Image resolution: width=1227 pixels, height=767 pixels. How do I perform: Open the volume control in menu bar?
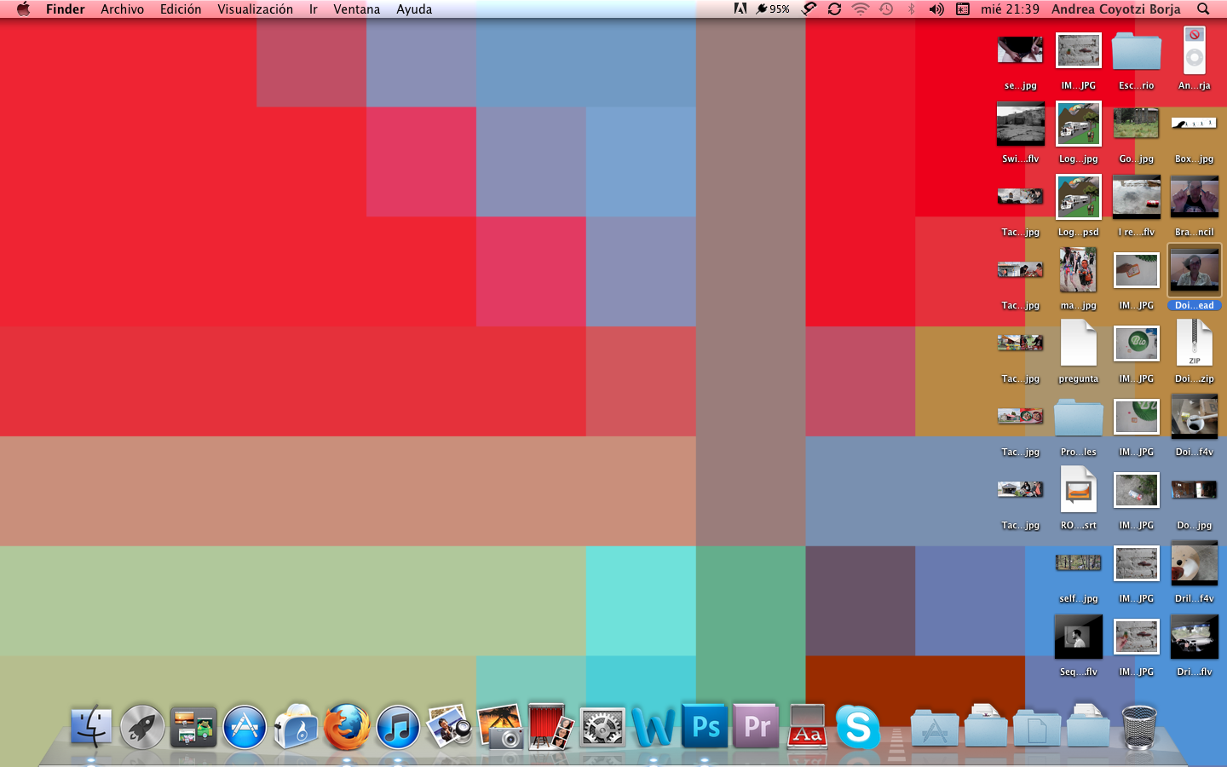coord(936,9)
